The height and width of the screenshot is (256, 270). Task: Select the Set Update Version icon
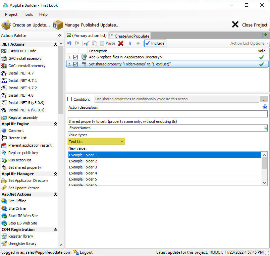(4, 188)
